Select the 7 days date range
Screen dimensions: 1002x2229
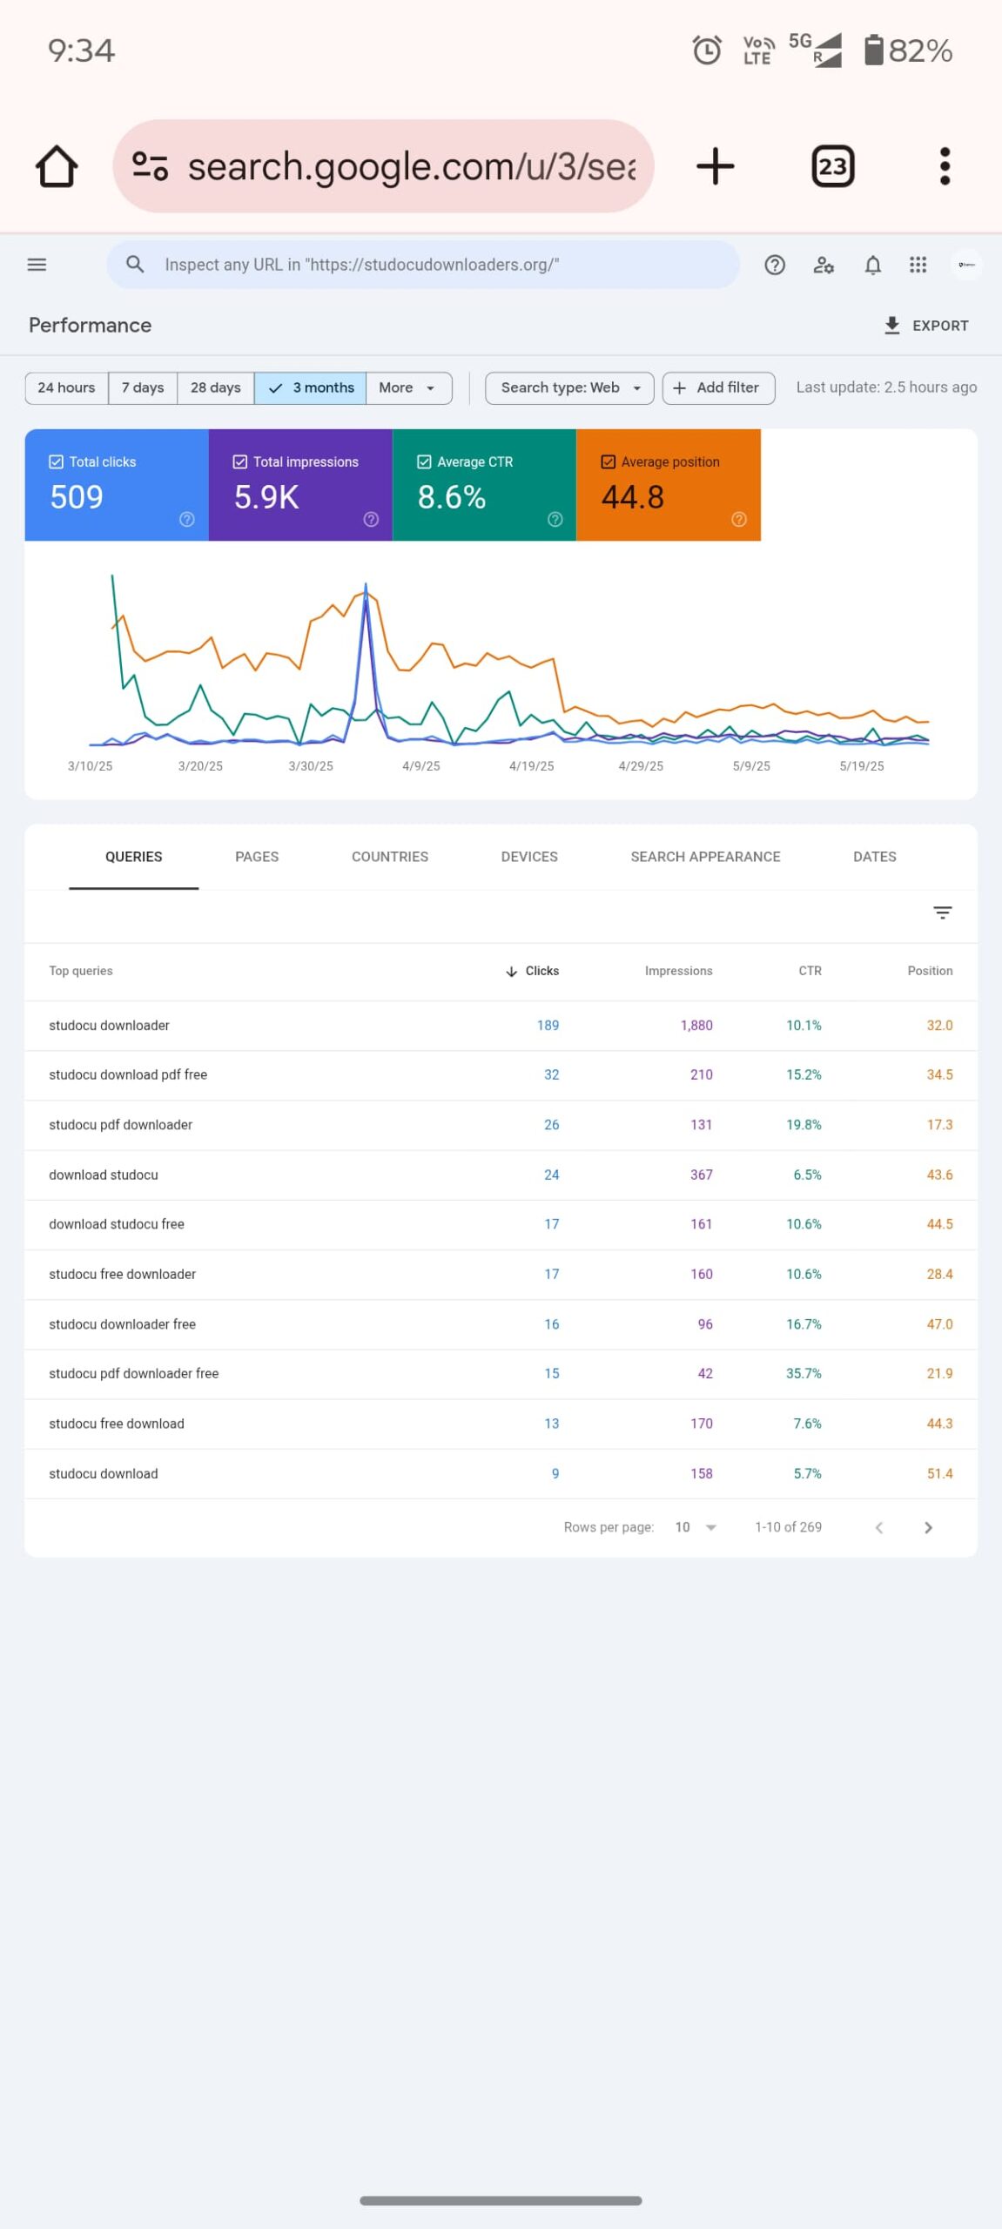[143, 387]
